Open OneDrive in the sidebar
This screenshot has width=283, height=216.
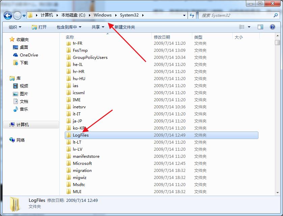(29, 55)
